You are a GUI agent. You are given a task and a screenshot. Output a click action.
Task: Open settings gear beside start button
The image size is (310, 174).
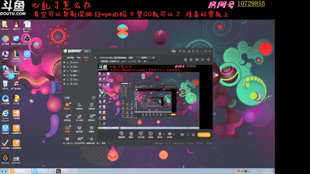pyautogui.click(x=193, y=135)
